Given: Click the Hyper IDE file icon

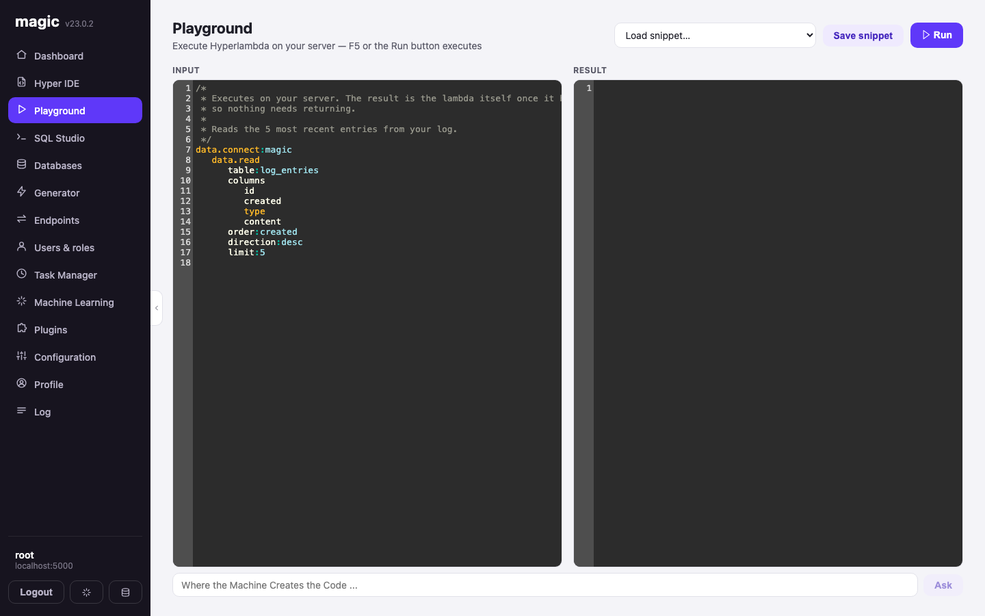Looking at the screenshot, I should (21, 82).
